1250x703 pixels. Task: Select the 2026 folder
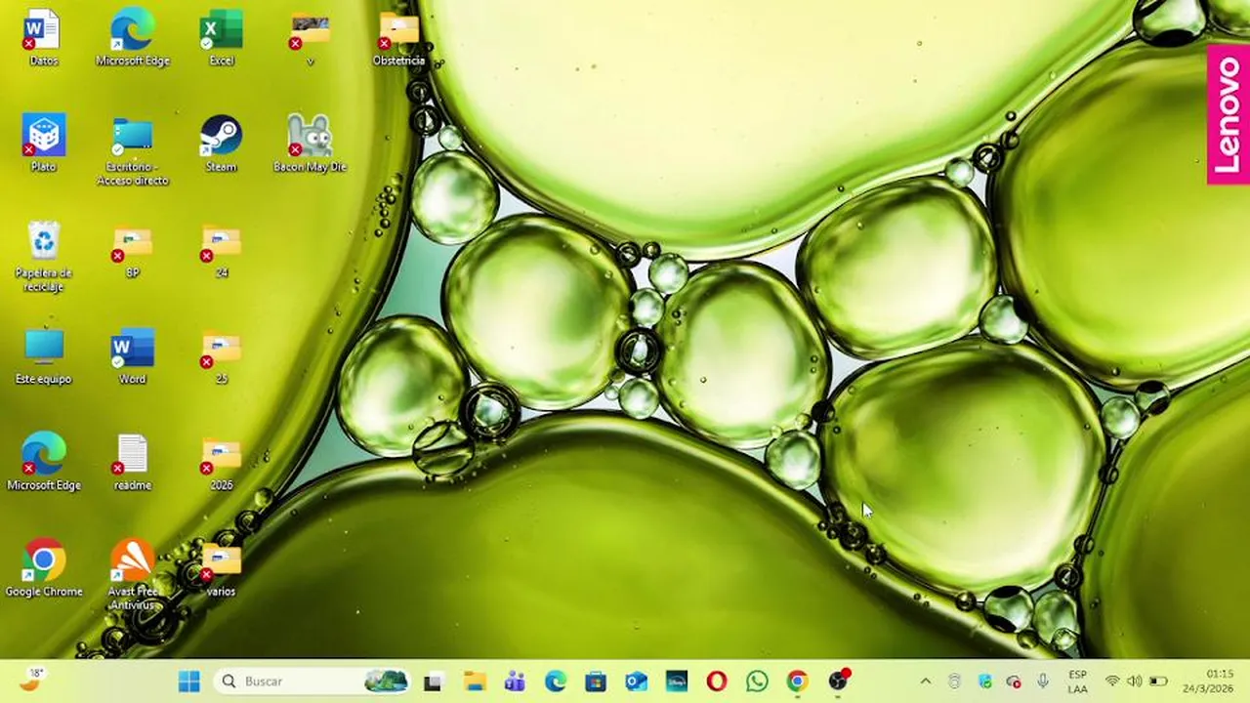[x=222, y=463]
